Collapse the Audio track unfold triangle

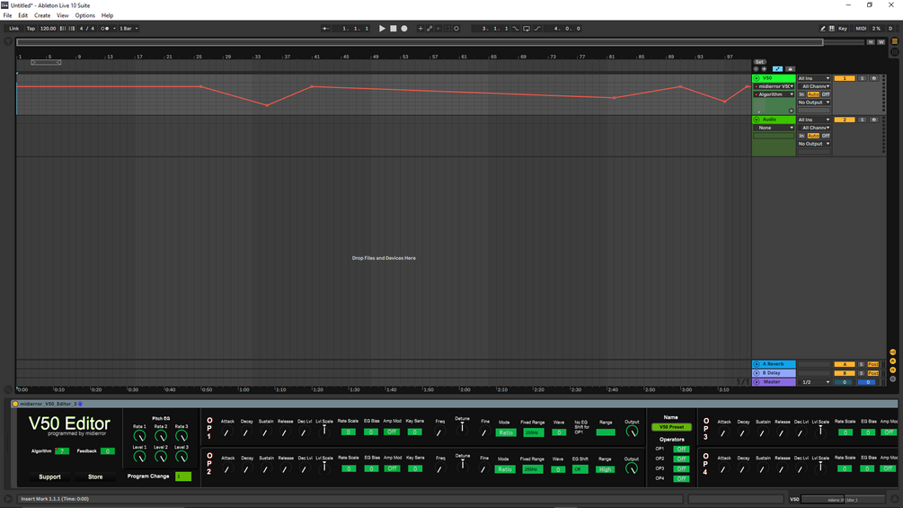pos(757,120)
